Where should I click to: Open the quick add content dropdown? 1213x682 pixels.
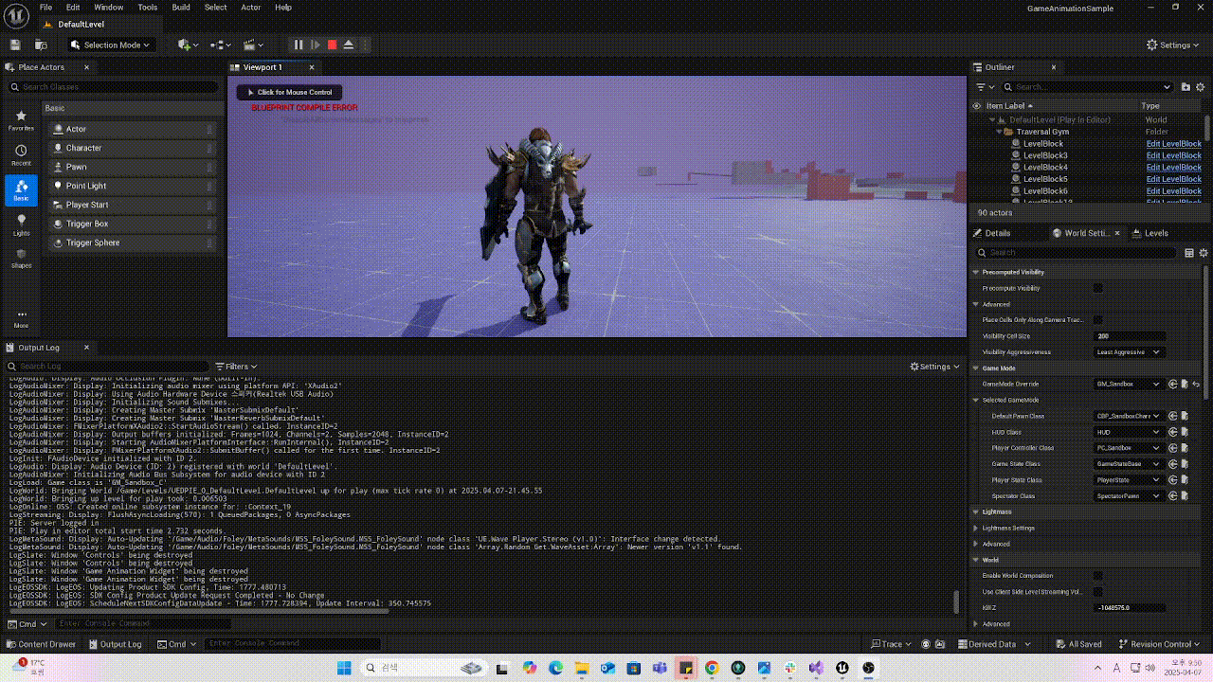tap(189, 45)
